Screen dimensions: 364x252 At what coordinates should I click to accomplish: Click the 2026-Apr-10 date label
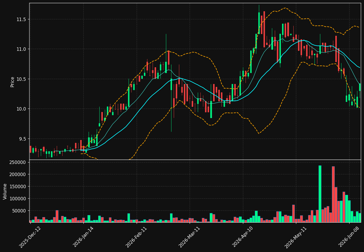(243, 237)
